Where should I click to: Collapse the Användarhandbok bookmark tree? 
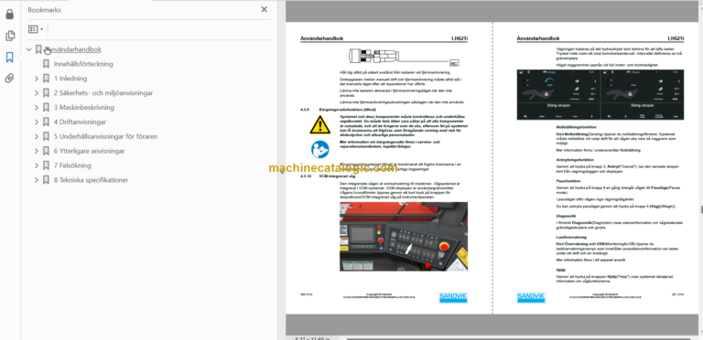[29, 49]
